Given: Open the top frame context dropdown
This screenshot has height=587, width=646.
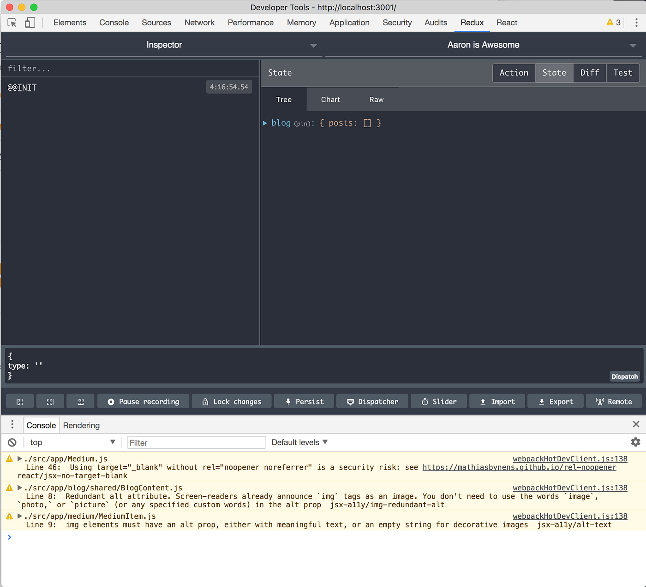Looking at the screenshot, I should click(72, 442).
